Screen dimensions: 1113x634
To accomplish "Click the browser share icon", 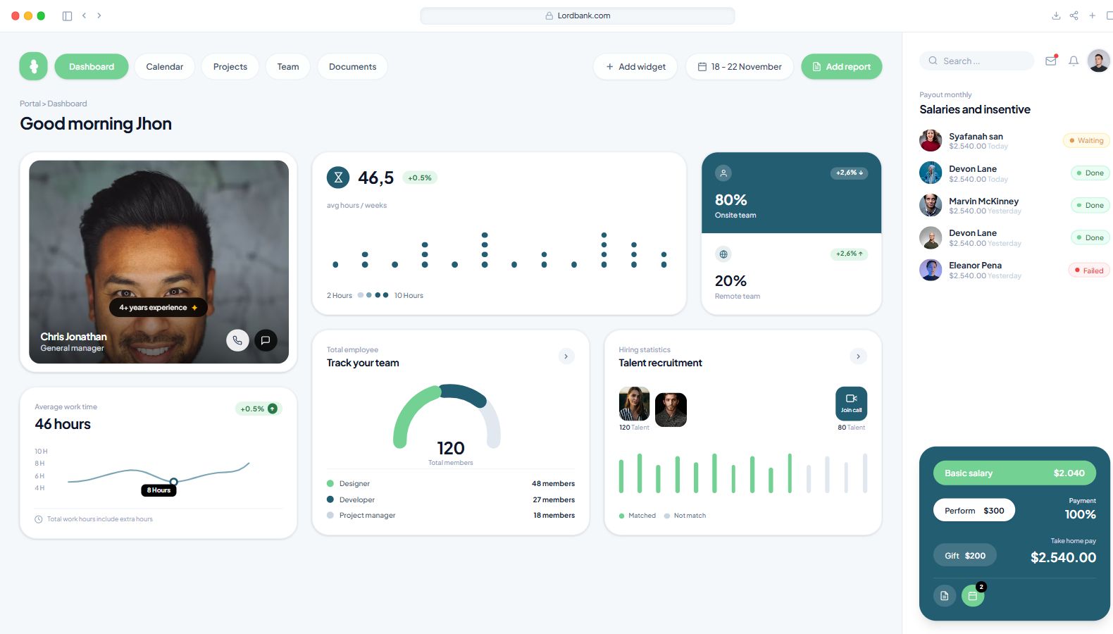I will [1074, 15].
